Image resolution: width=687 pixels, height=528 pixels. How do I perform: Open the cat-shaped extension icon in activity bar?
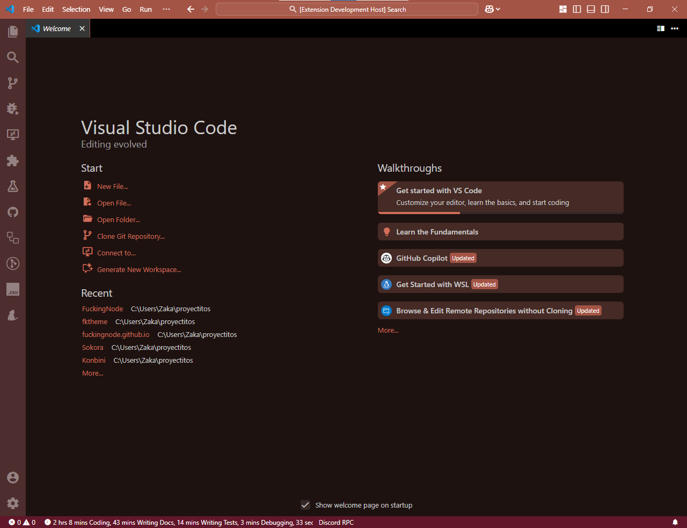[x=13, y=315]
